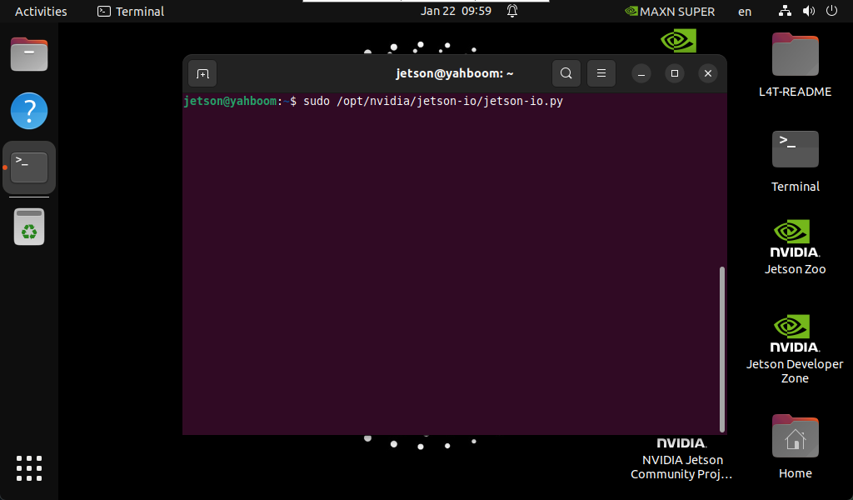Open the Terminal app menu in top bar

[131, 11]
